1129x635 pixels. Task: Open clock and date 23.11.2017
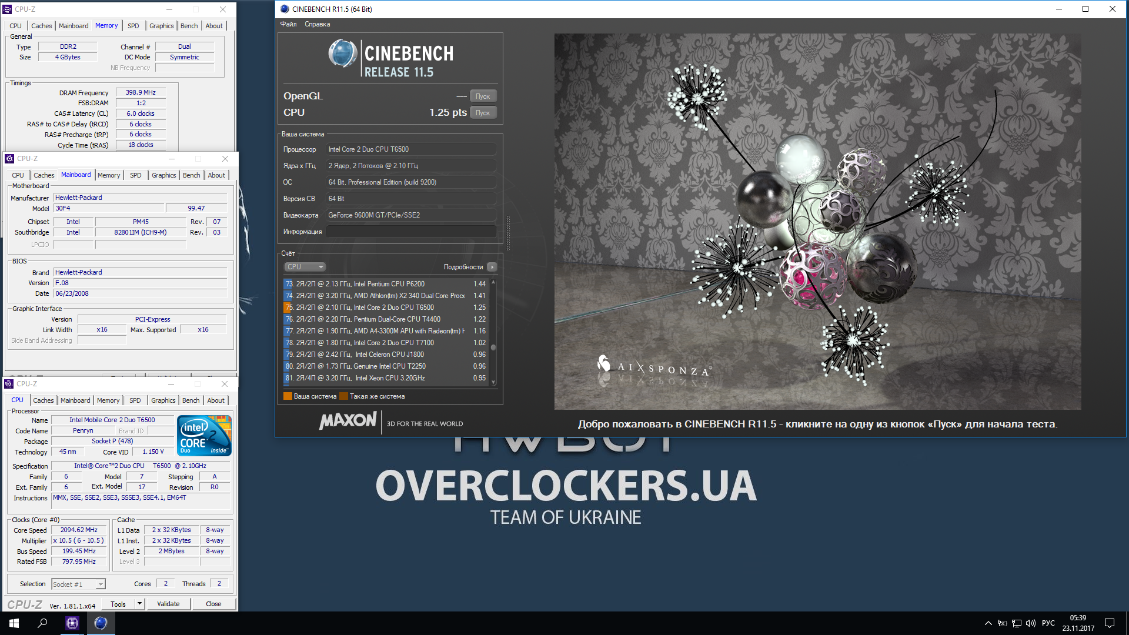1078,623
